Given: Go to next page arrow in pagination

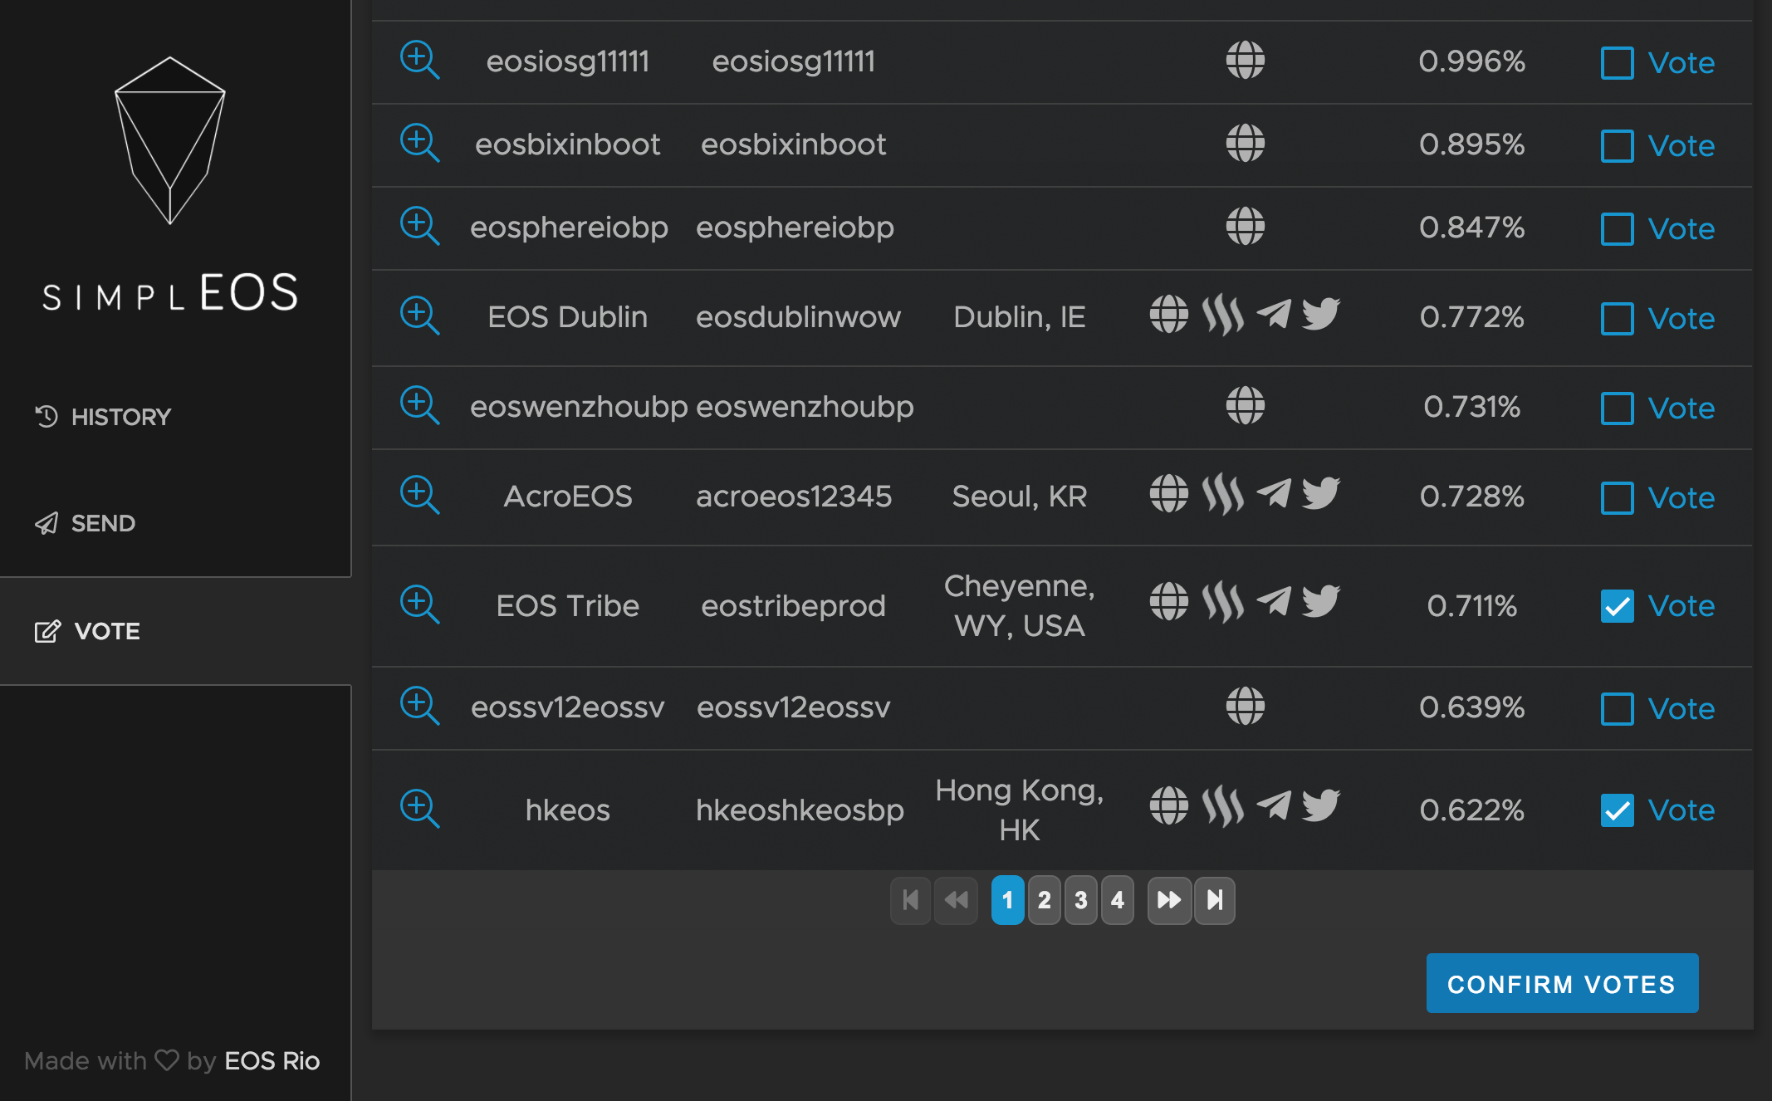Looking at the screenshot, I should (1168, 900).
